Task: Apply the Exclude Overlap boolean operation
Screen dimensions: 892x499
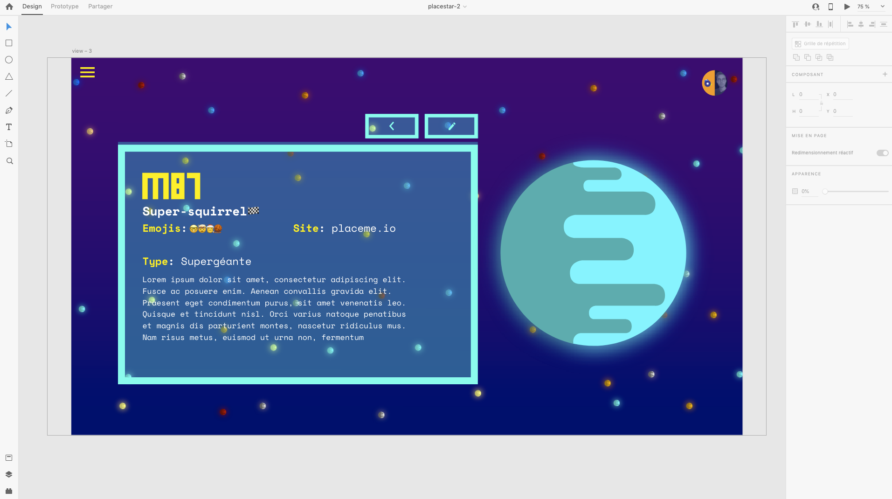Action: 830,57
